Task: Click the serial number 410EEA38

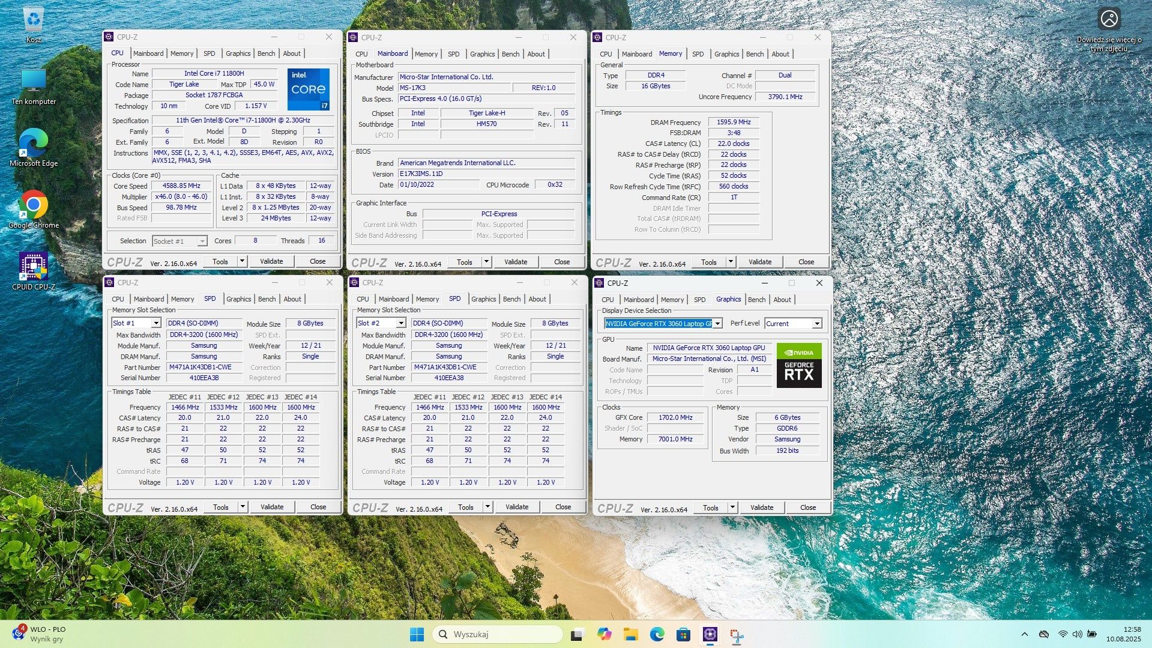Action: (449, 378)
